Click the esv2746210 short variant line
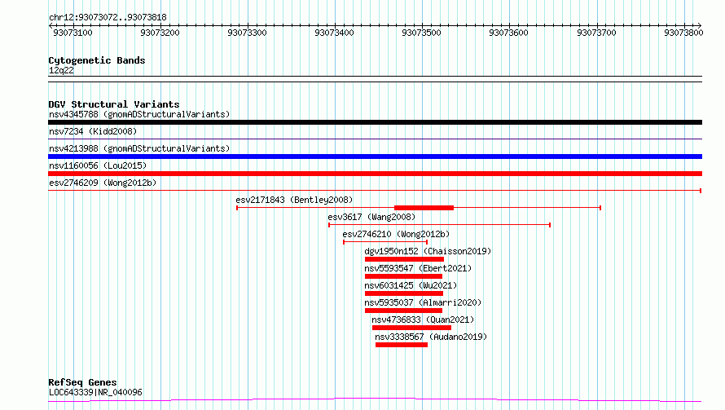This screenshot has height=410, width=725. pyautogui.click(x=385, y=242)
